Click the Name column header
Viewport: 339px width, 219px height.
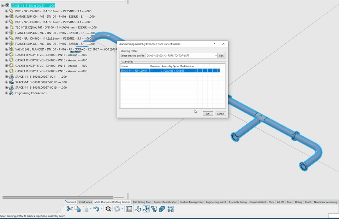coord(135,66)
